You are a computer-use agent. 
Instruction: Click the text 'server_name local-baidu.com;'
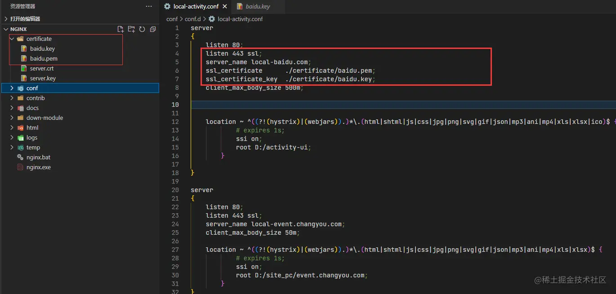pyautogui.click(x=259, y=62)
